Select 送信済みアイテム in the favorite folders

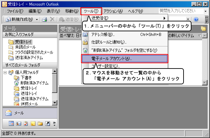[x=25, y=58]
